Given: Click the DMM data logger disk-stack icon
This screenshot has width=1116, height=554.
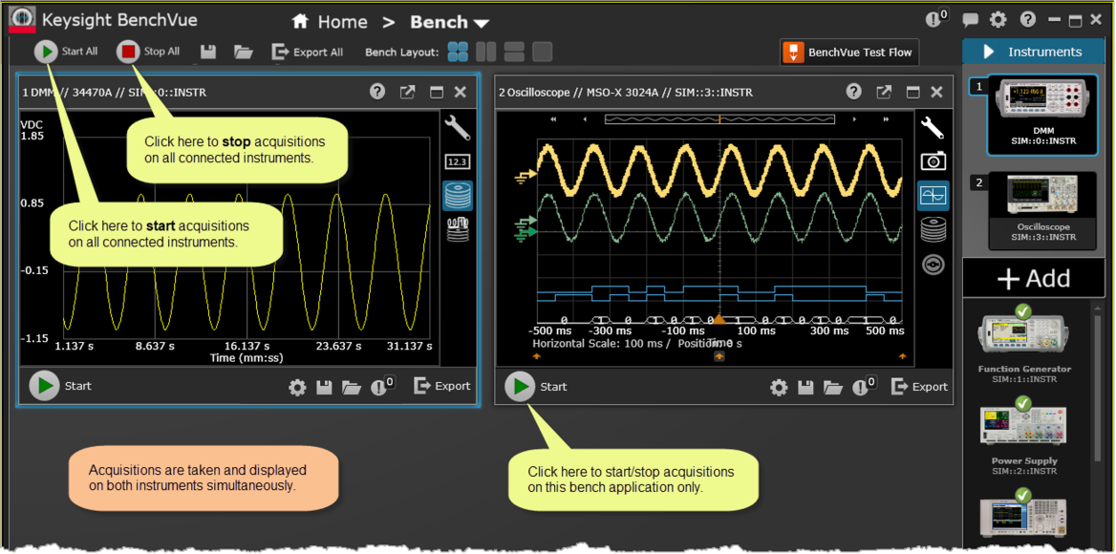Looking at the screenshot, I should point(458,196).
